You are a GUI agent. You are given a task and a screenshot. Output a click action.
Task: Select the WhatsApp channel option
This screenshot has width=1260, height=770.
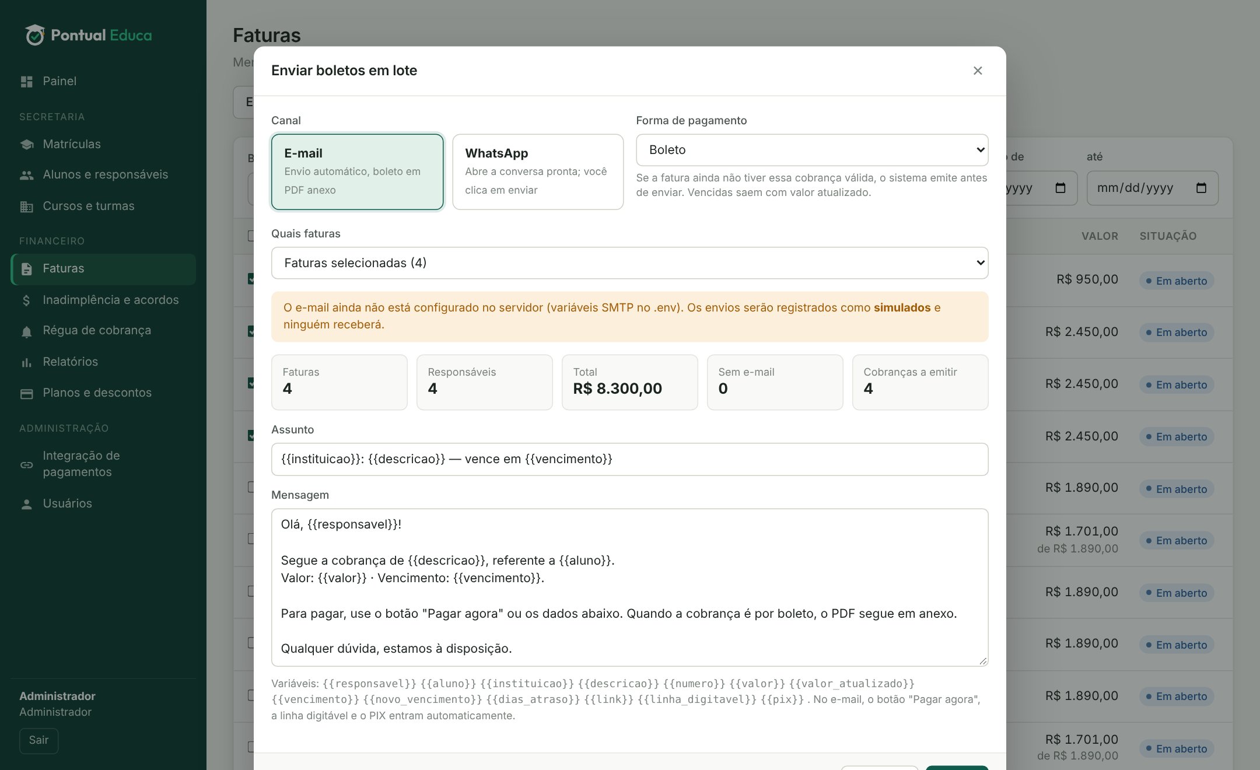tap(538, 171)
